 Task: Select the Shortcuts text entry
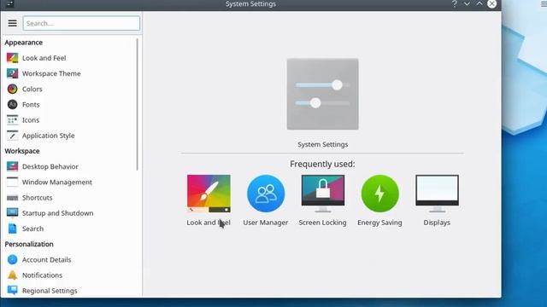point(38,197)
